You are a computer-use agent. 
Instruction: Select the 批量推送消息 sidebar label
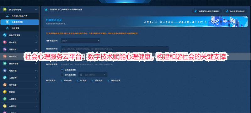(17, 22)
